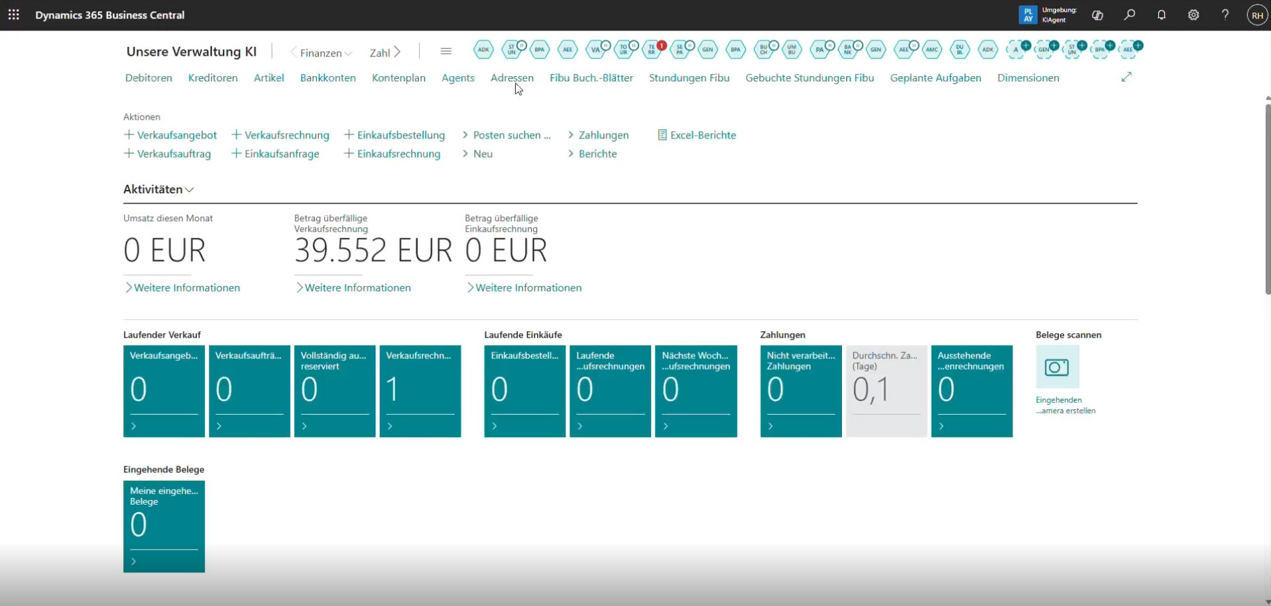Select the PA agent hexagon
The width and height of the screenshot is (1271, 606).
(821, 49)
